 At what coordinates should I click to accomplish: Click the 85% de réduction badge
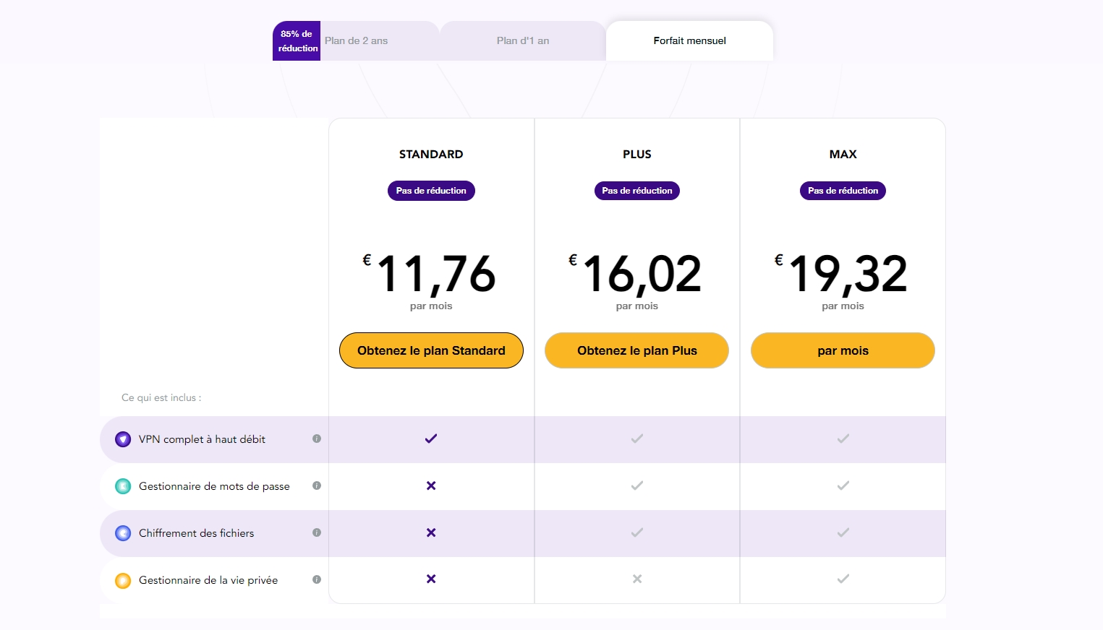coord(296,40)
